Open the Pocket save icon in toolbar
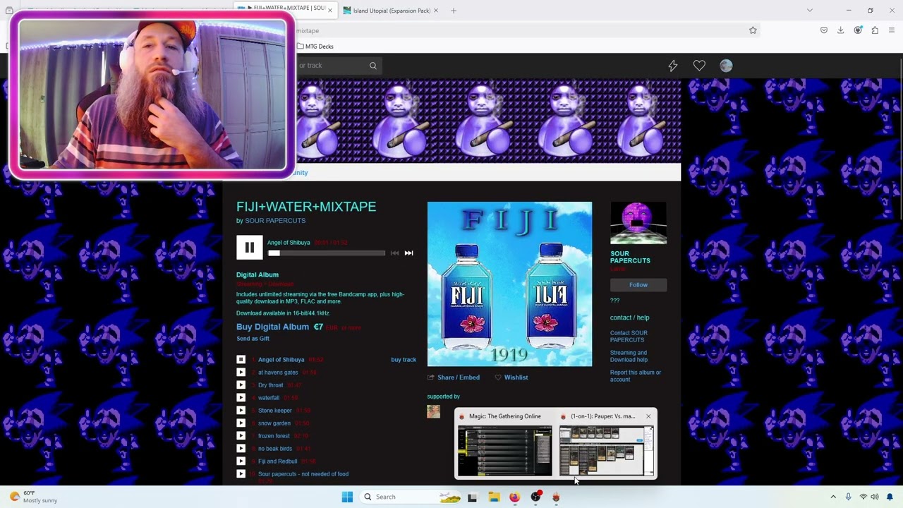 (824, 30)
